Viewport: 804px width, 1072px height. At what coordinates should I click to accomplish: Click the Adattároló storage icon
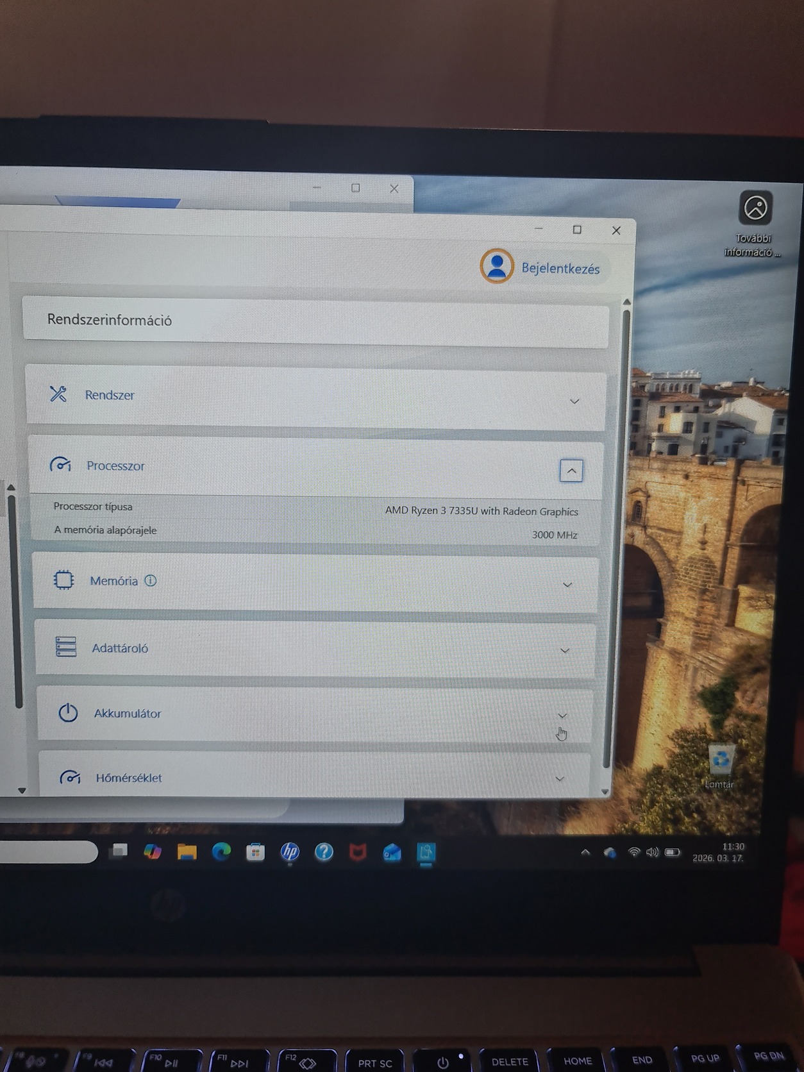(x=65, y=647)
